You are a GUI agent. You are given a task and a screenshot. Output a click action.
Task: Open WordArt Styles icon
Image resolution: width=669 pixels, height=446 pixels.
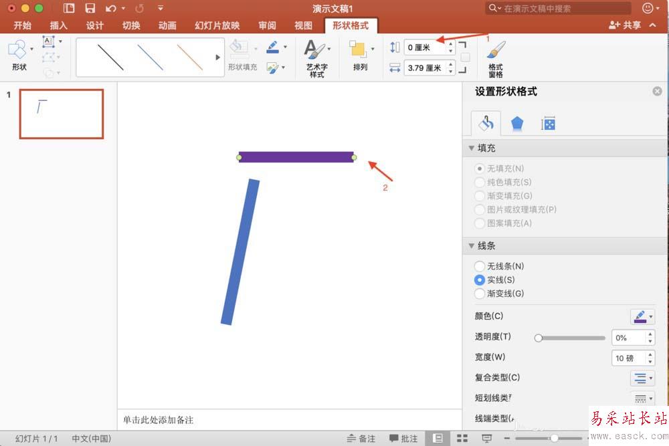click(x=314, y=49)
